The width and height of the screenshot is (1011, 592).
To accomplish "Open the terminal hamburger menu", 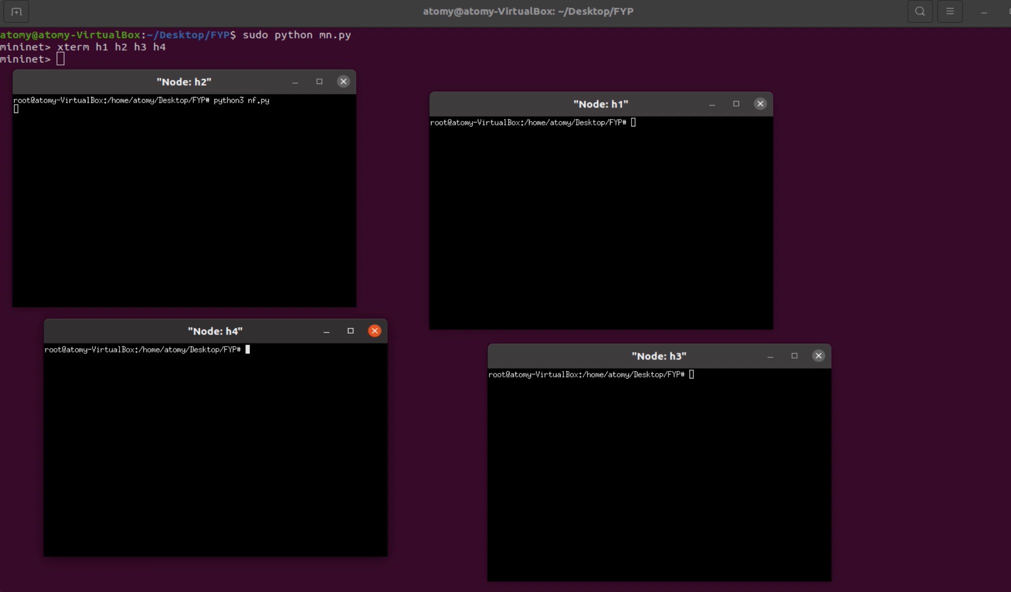I will (949, 11).
